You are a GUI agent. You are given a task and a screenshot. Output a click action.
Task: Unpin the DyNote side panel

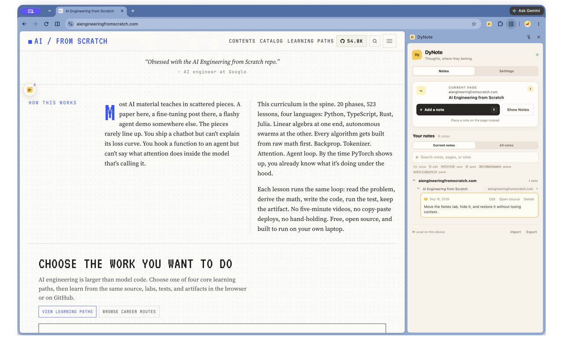pyautogui.click(x=529, y=37)
